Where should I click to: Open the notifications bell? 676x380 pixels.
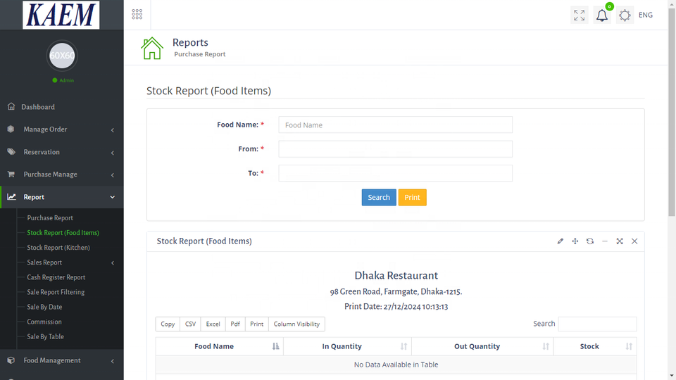point(601,15)
